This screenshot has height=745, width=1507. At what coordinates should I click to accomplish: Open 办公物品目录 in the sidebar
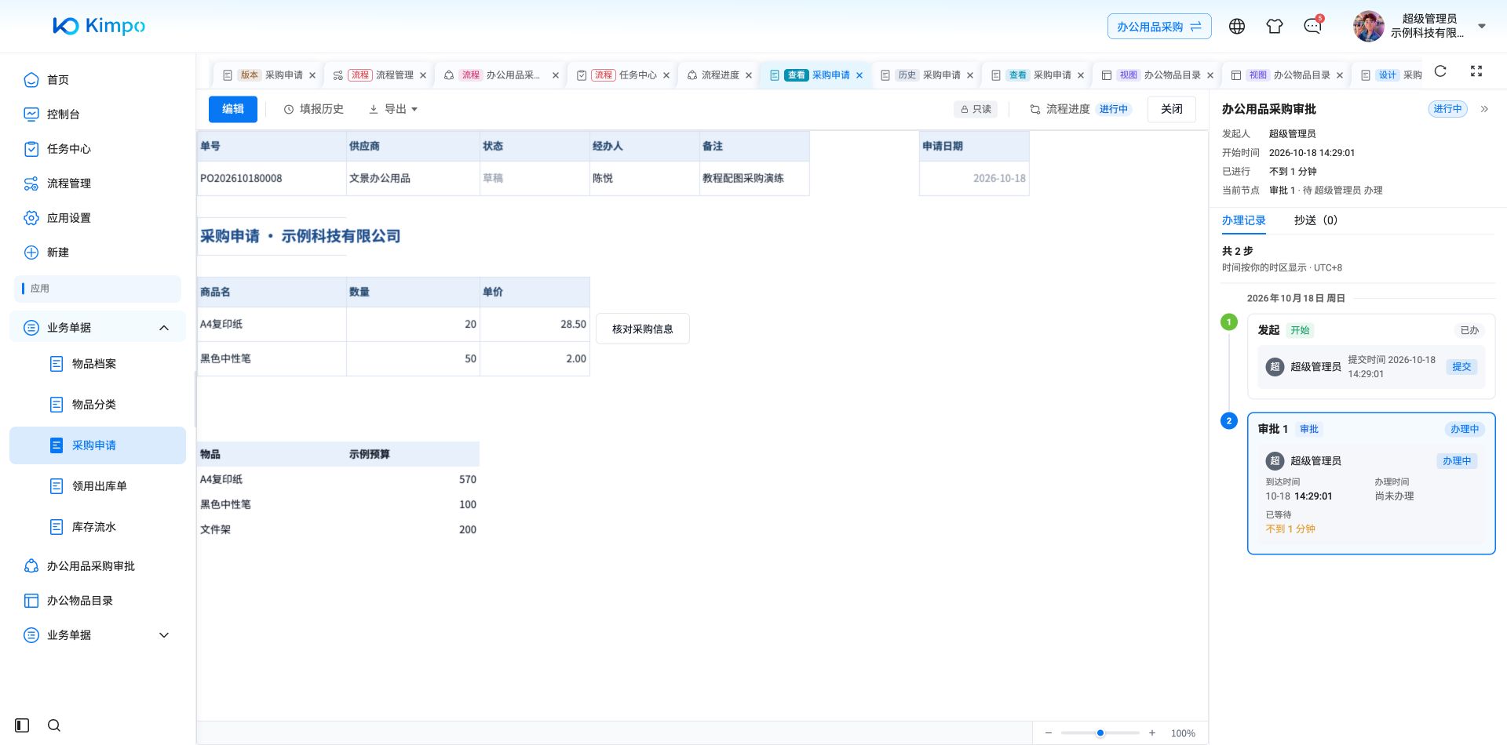pyautogui.click(x=97, y=601)
